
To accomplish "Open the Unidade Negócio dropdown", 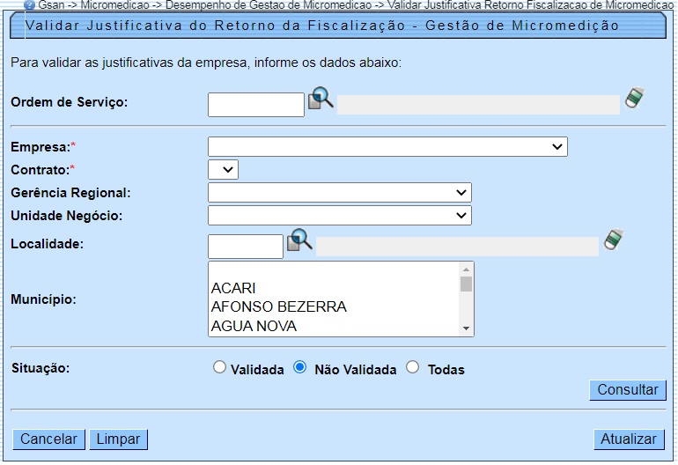I will pos(339,216).
